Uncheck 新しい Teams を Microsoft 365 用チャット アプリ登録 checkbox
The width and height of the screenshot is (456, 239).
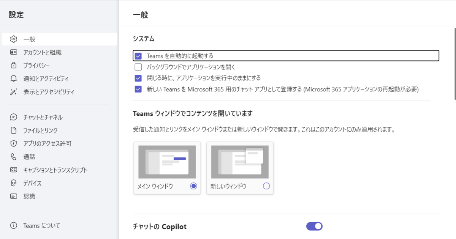click(138, 90)
